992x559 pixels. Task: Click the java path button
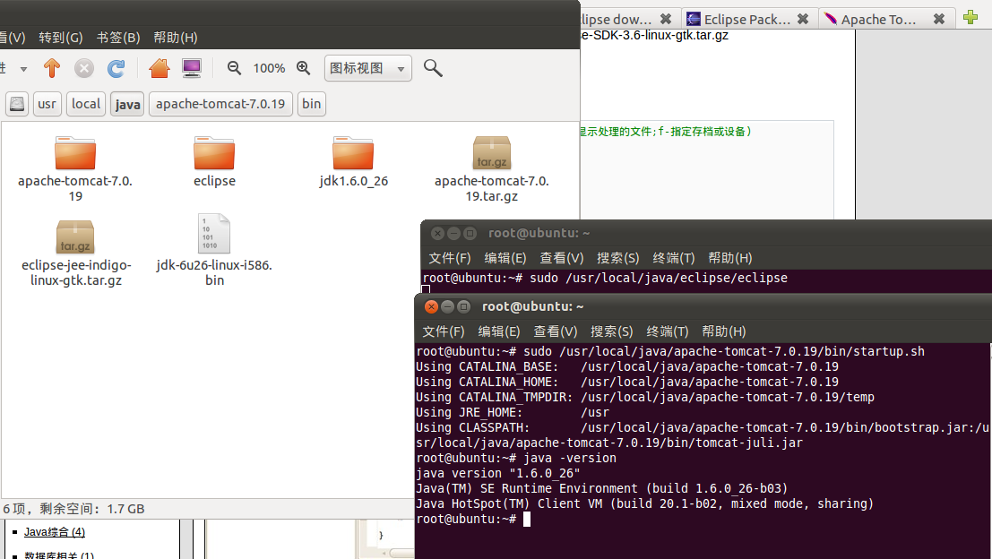128,104
